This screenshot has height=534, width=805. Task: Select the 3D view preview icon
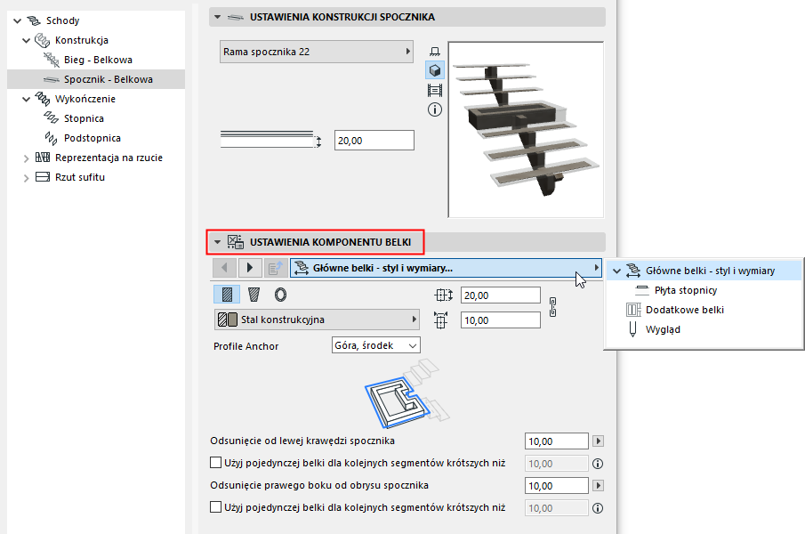coord(435,69)
